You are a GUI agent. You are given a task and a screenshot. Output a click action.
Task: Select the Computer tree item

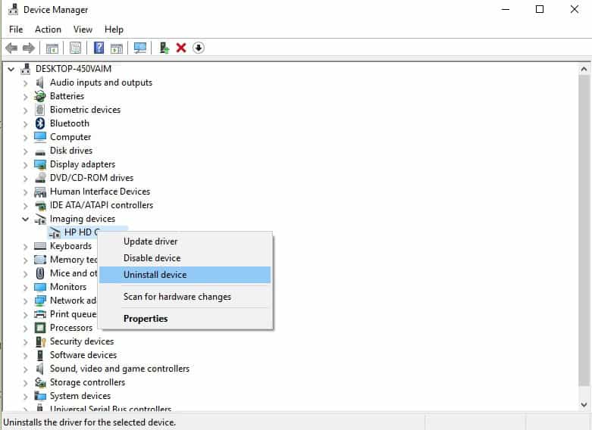coord(70,137)
